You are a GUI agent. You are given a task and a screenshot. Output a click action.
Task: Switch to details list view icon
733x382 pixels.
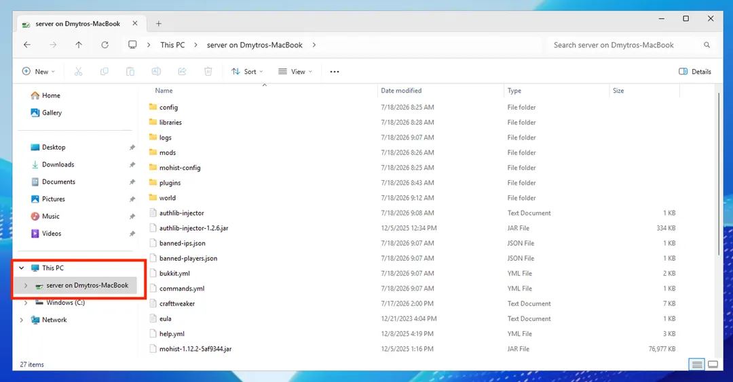click(x=697, y=364)
